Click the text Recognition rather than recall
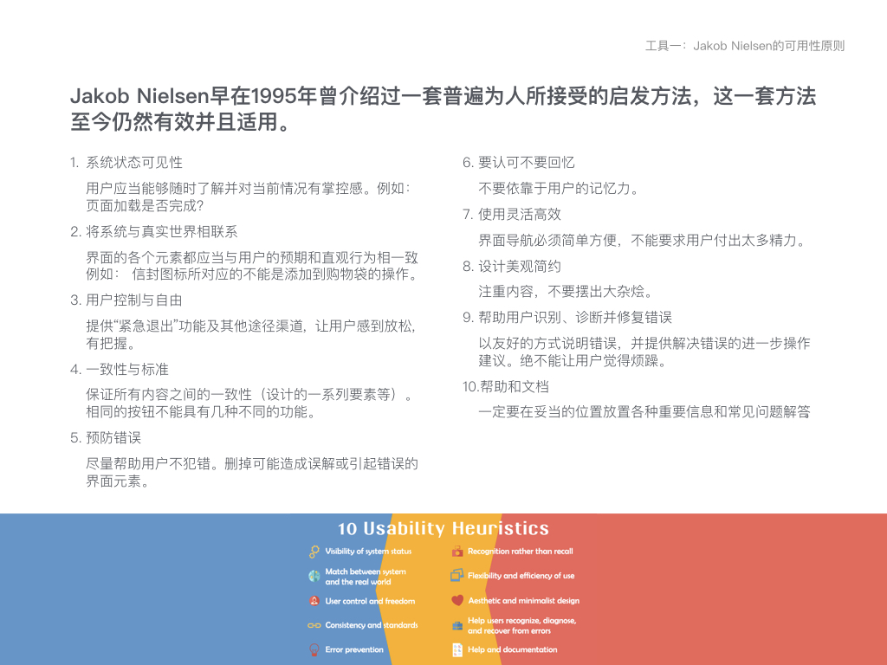The width and height of the screenshot is (887, 665). 521,552
